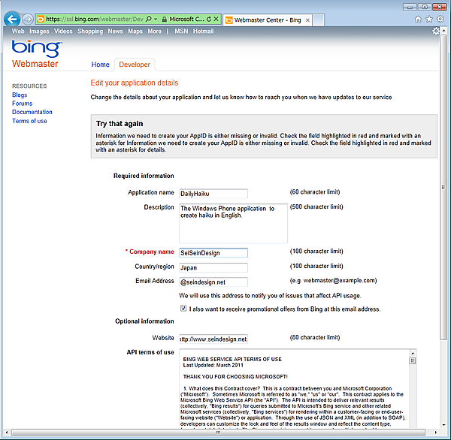Expand the More menu in navigation

click(x=154, y=31)
